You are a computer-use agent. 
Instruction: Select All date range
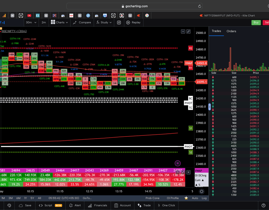pos(40,198)
